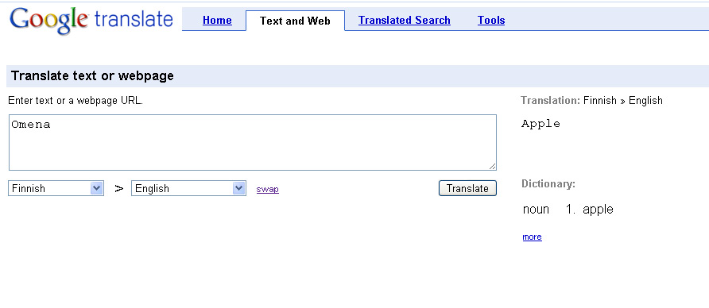Image resolution: width=709 pixels, height=308 pixels.
Task: Click the more dictionary link
Action: point(533,237)
